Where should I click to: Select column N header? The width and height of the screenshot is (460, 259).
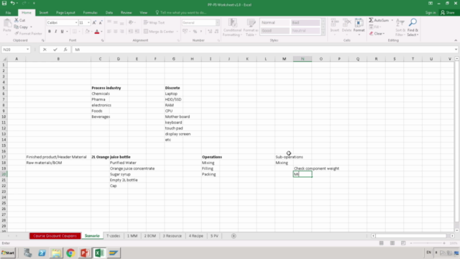pos(303,59)
